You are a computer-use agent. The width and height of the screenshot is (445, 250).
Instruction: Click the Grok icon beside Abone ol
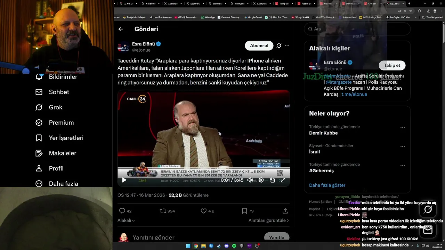click(279, 45)
